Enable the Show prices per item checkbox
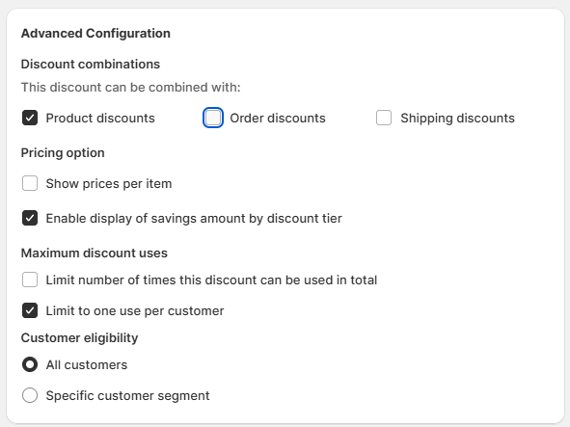This screenshot has height=427, width=570. [x=30, y=183]
